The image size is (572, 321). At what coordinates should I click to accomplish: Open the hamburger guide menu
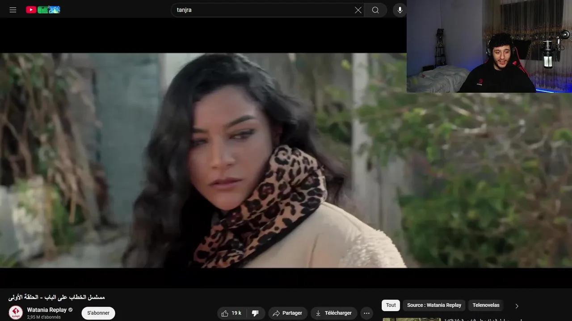[x=13, y=10]
